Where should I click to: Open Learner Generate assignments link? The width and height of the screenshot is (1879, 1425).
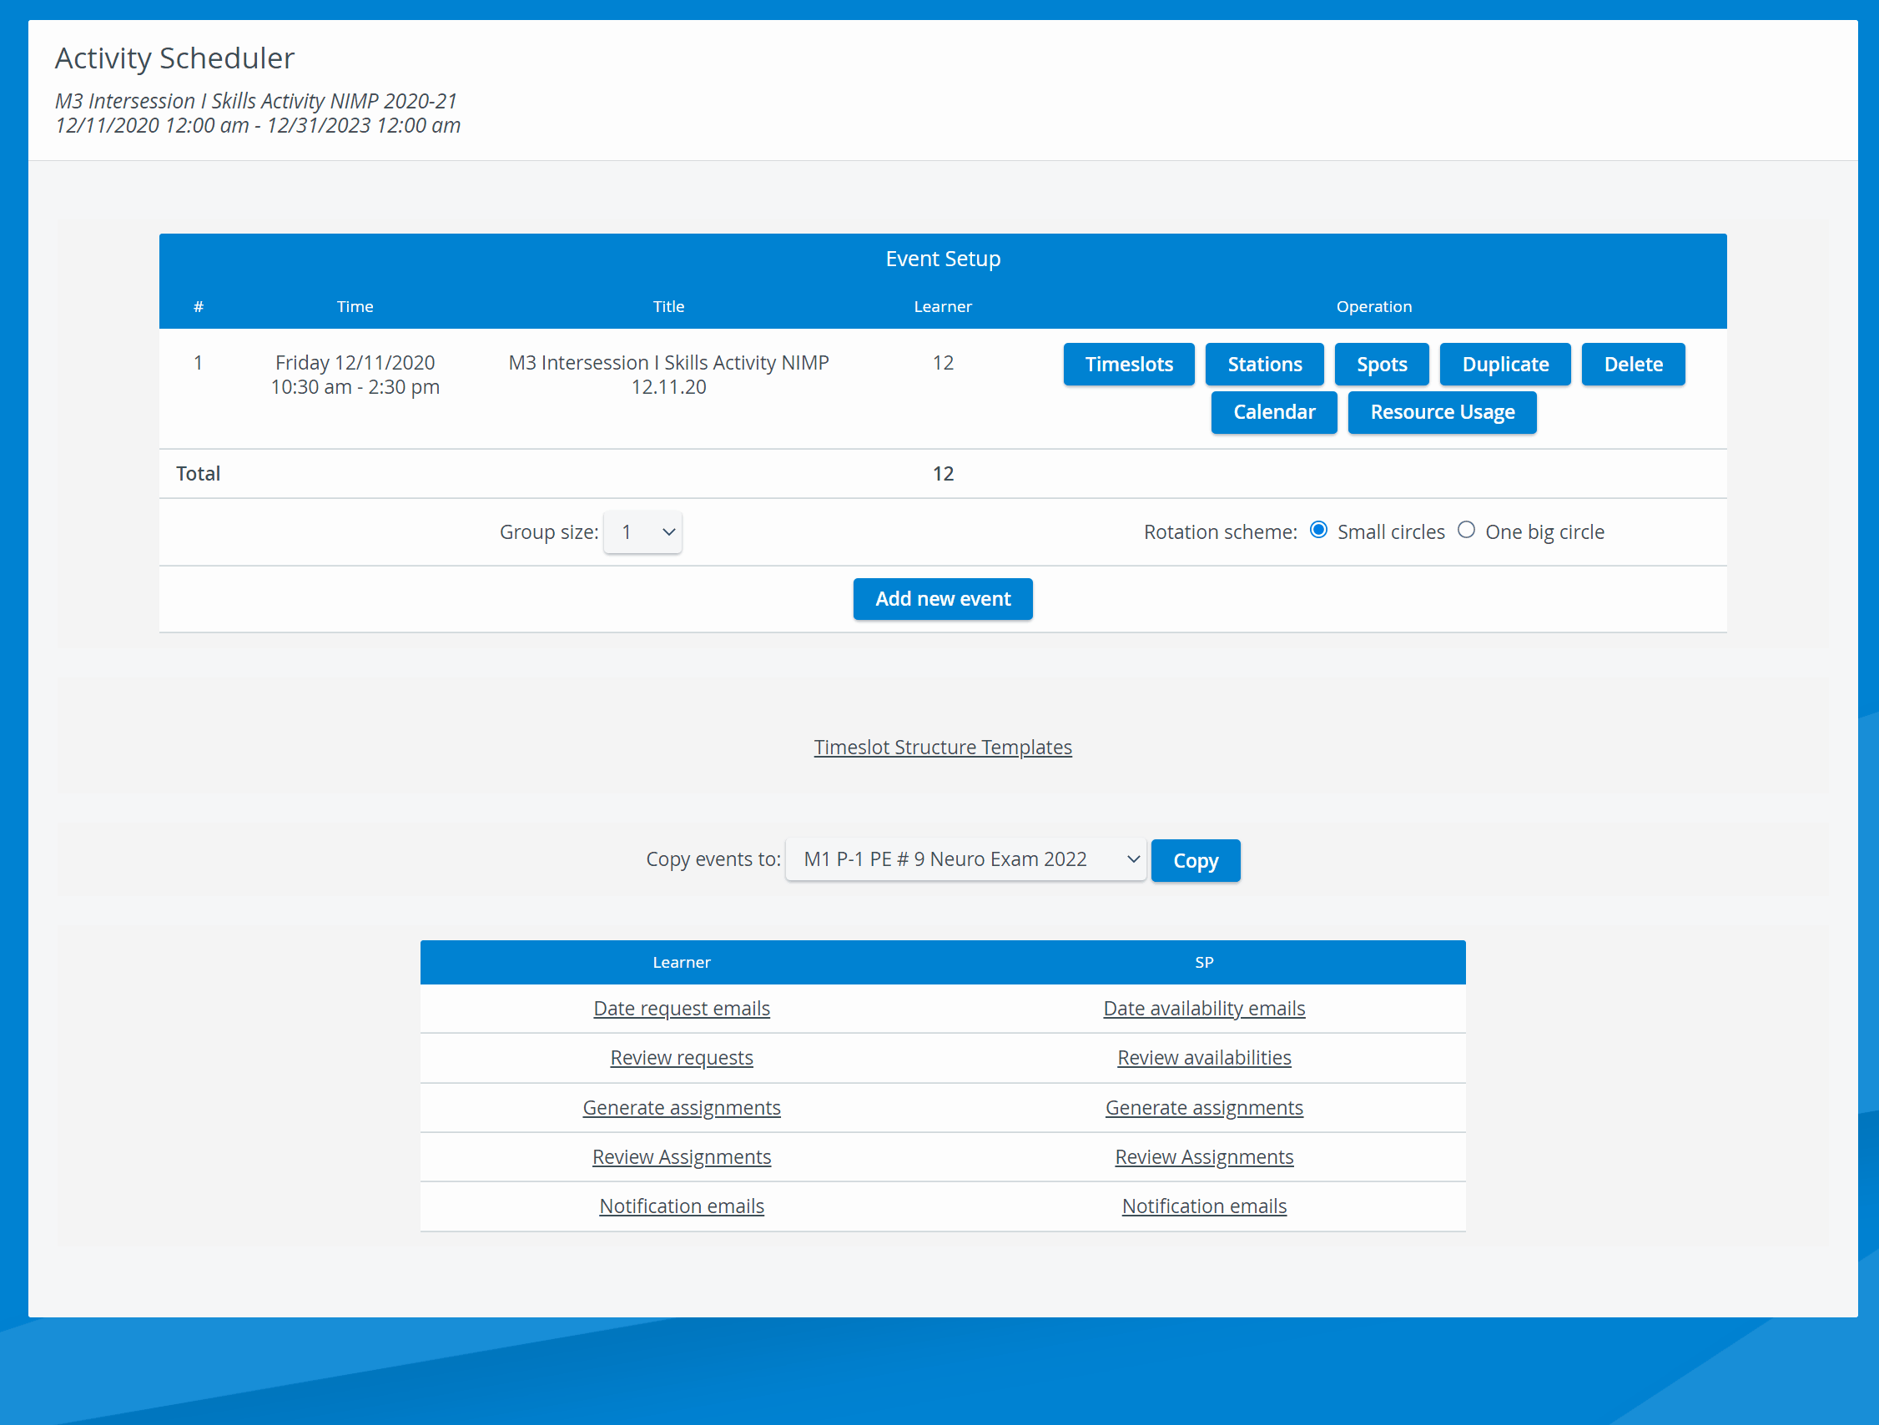tap(682, 1107)
